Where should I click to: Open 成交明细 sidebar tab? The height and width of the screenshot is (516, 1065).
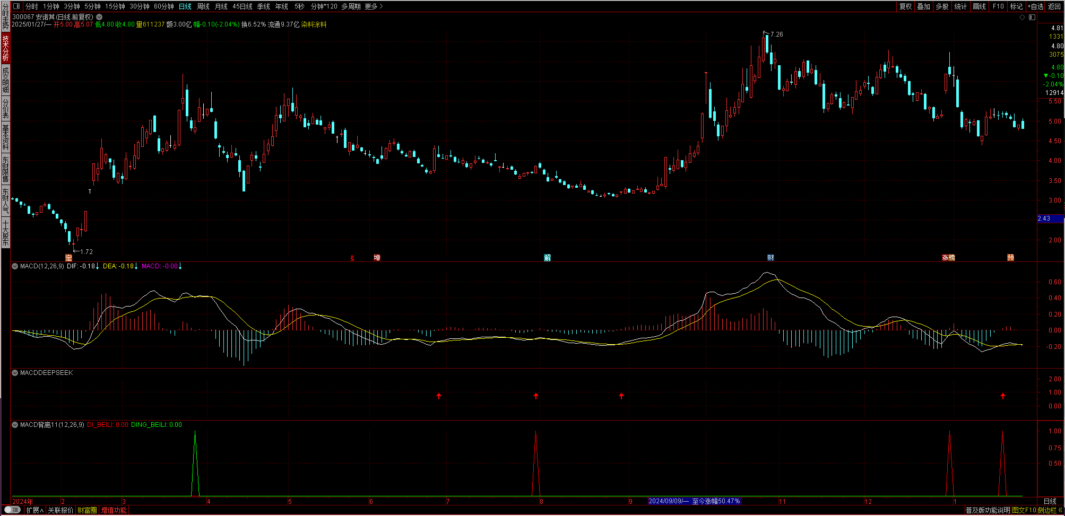[x=5, y=80]
